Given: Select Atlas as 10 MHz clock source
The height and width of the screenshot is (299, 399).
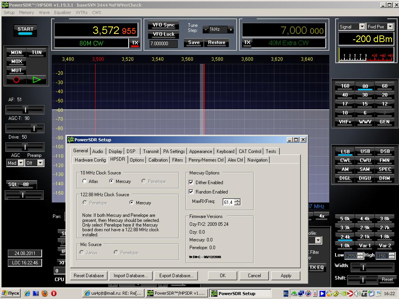Looking at the screenshot, I should click(x=85, y=181).
